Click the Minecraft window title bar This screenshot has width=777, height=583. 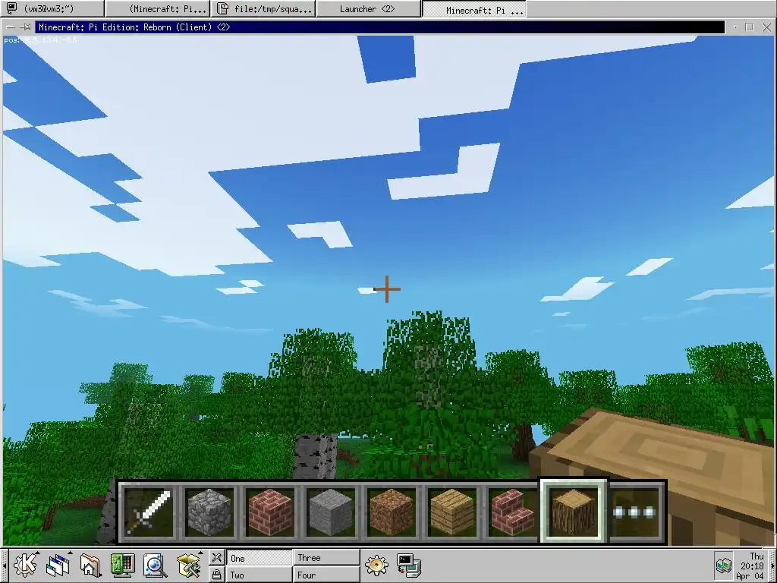point(379,27)
